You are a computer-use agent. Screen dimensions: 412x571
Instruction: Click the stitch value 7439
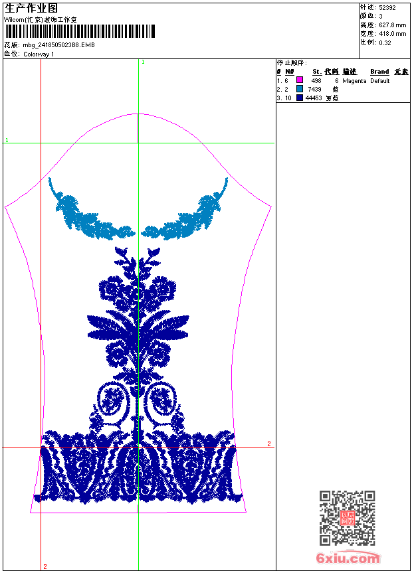click(315, 89)
